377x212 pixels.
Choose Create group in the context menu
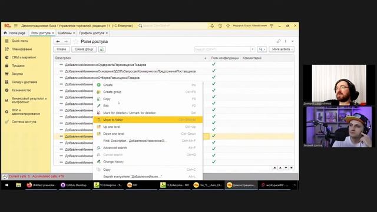pyautogui.click(x=148, y=92)
